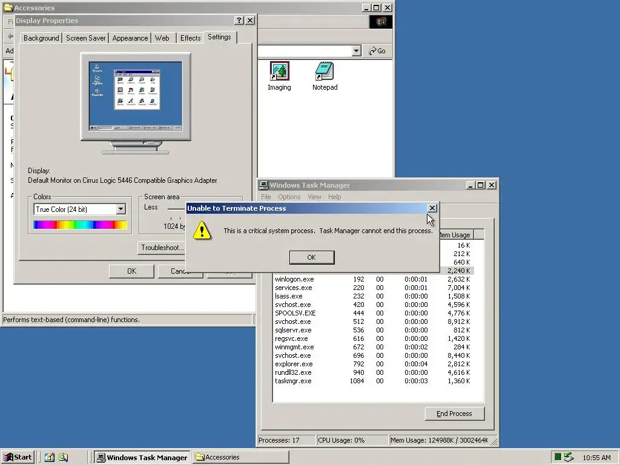The image size is (620, 465).
Task: Click the Show Desktop quick launch icon
Action: tap(50, 457)
